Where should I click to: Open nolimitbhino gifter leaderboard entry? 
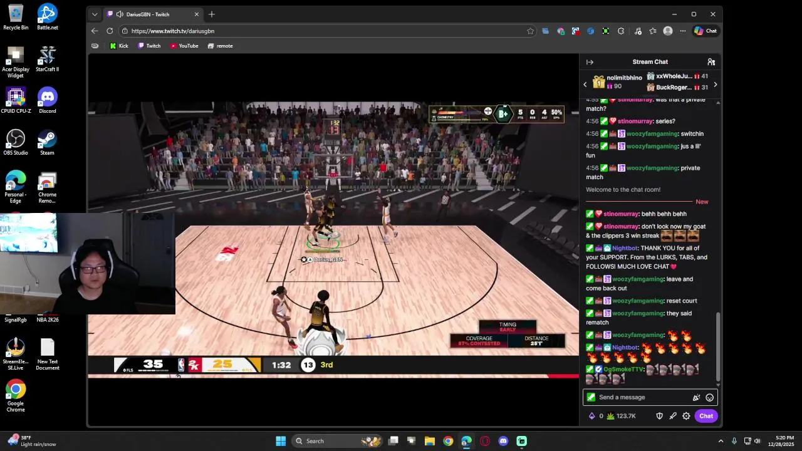pyautogui.click(x=617, y=82)
